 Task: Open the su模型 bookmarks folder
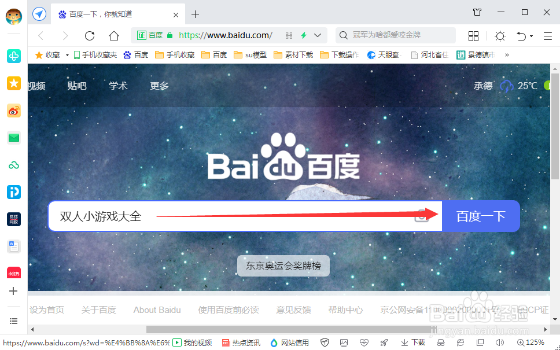(x=250, y=55)
